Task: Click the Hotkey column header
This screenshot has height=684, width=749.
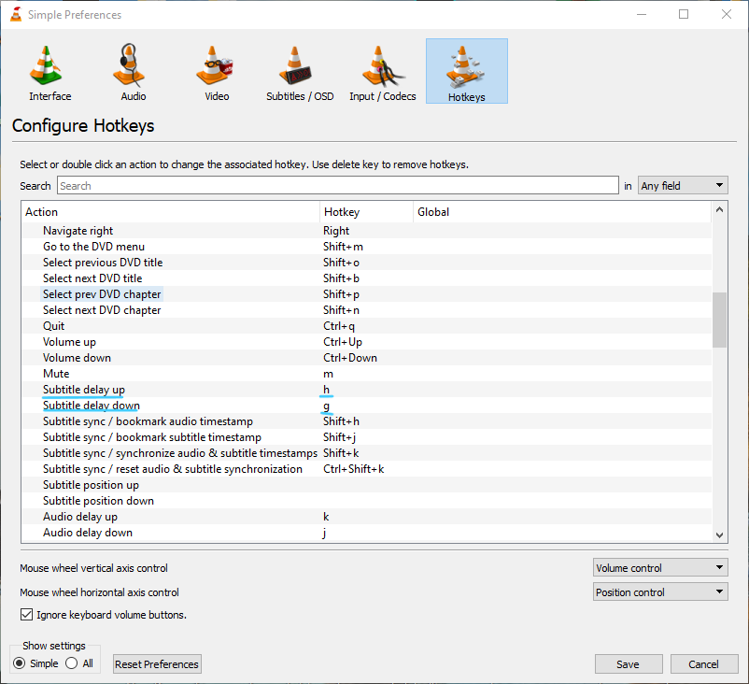Action: click(x=366, y=212)
